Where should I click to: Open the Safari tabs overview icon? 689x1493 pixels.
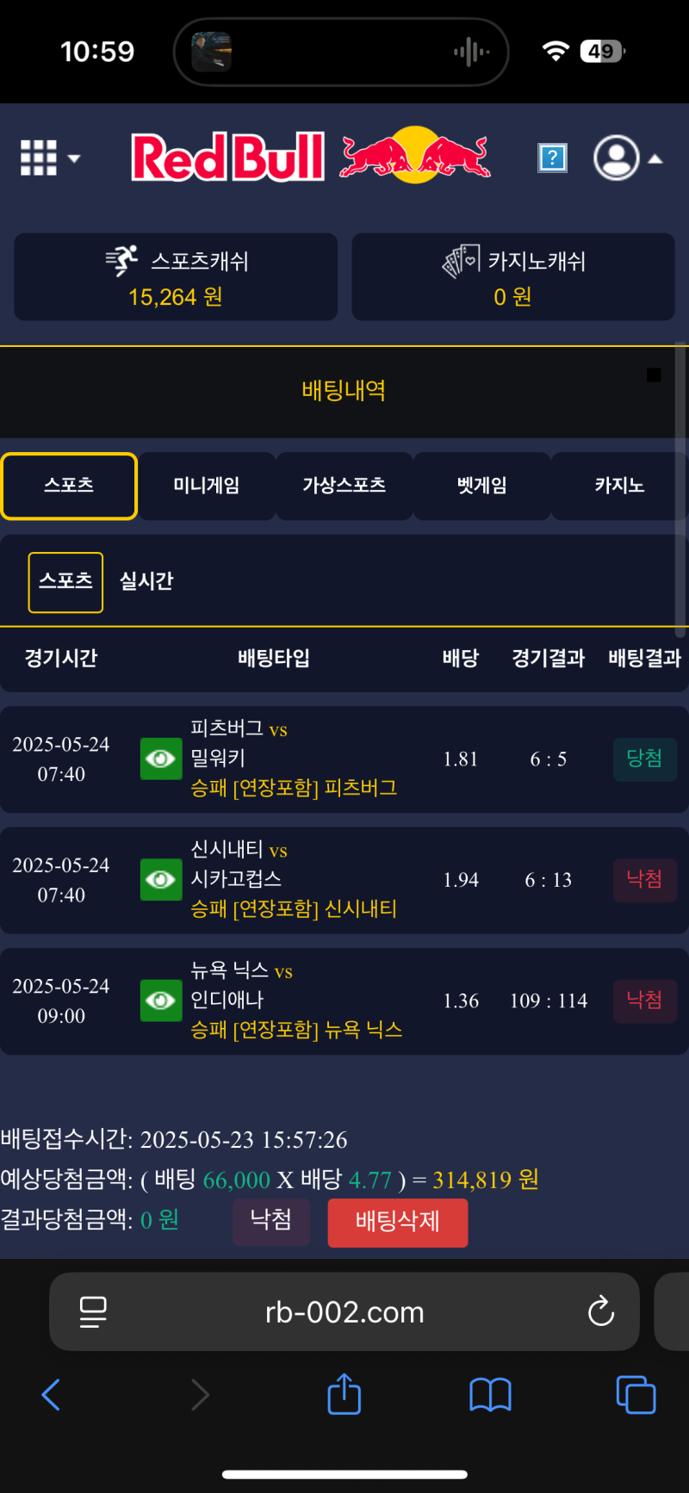point(636,1394)
